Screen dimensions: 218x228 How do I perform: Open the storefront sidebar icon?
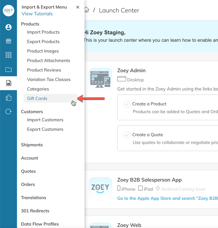[x=8, y=41]
